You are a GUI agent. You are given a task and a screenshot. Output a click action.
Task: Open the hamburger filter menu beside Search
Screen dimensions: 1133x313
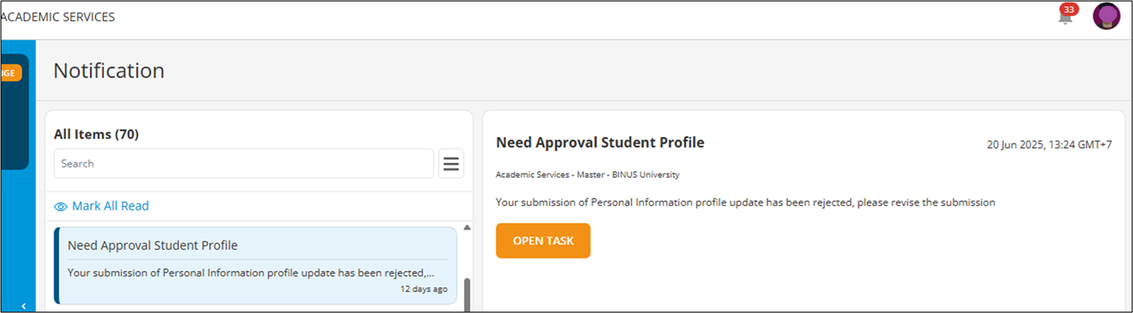click(x=451, y=163)
